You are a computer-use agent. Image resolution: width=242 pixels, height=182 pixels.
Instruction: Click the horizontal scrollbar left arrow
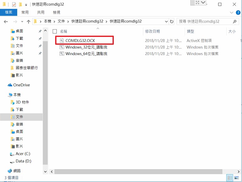coord(52,172)
